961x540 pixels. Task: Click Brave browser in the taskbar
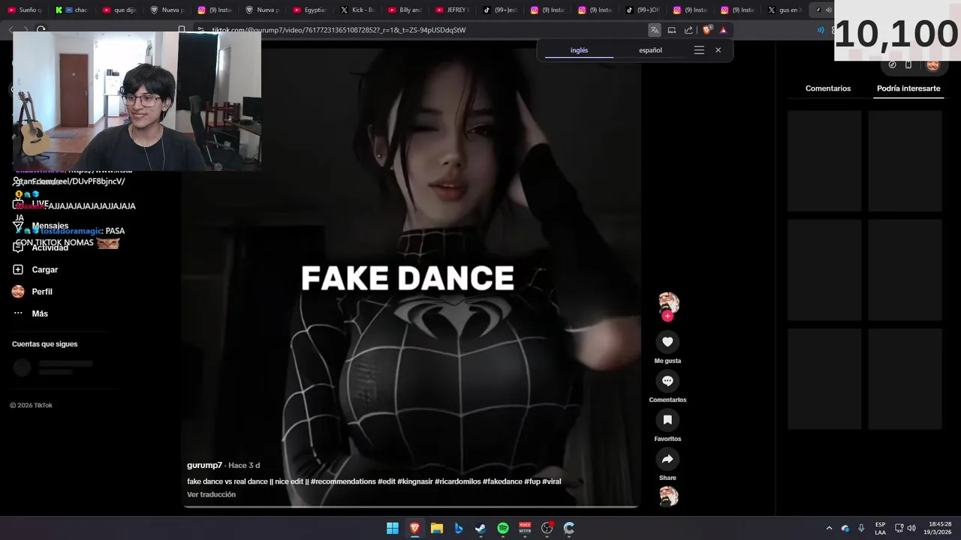414,528
